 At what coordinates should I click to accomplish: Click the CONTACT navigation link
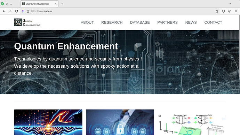pos(213,22)
